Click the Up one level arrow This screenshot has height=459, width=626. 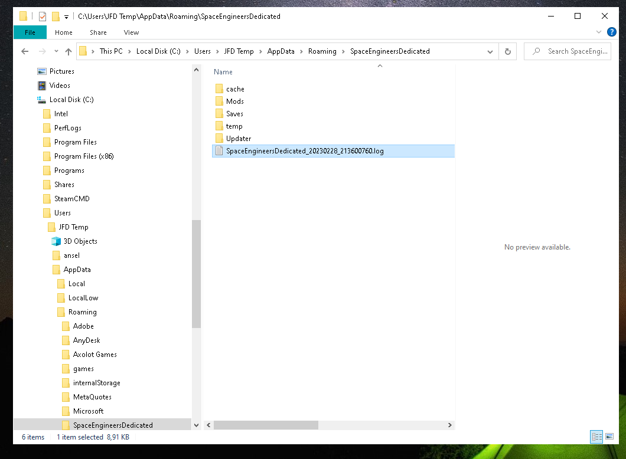pos(69,51)
